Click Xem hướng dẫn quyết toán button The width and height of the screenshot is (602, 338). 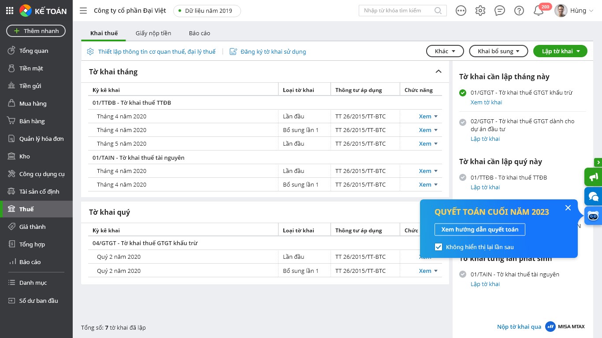pyautogui.click(x=480, y=229)
